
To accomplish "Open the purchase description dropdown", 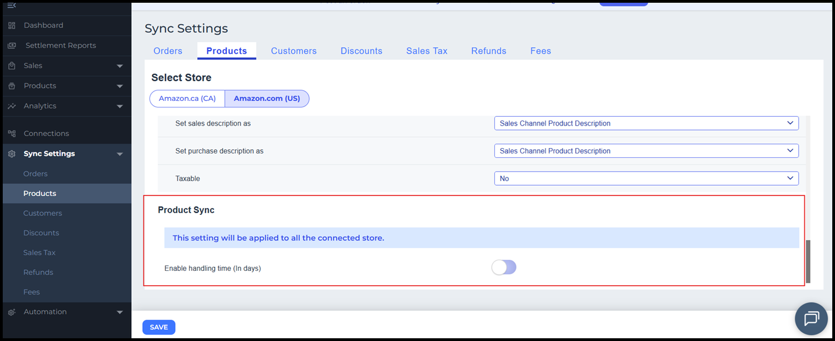I will point(646,151).
